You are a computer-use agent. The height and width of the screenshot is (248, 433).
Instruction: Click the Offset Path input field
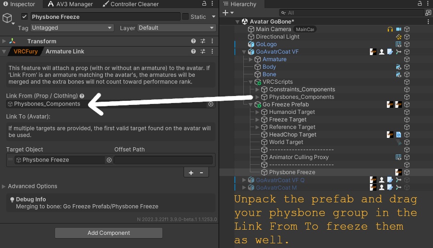pyautogui.click(x=163, y=160)
